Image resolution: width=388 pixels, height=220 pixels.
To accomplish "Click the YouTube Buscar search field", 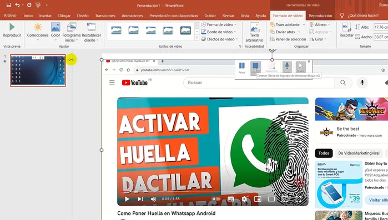I will 259,83.
